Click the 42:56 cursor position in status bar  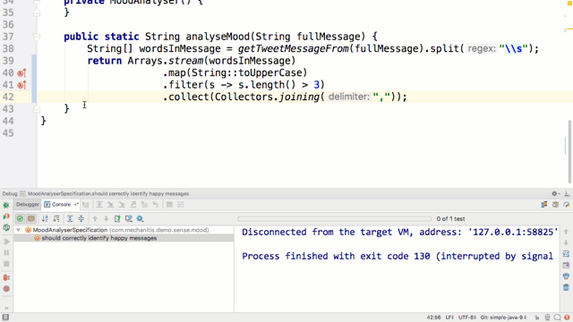pyautogui.click(x=433, y=318)
